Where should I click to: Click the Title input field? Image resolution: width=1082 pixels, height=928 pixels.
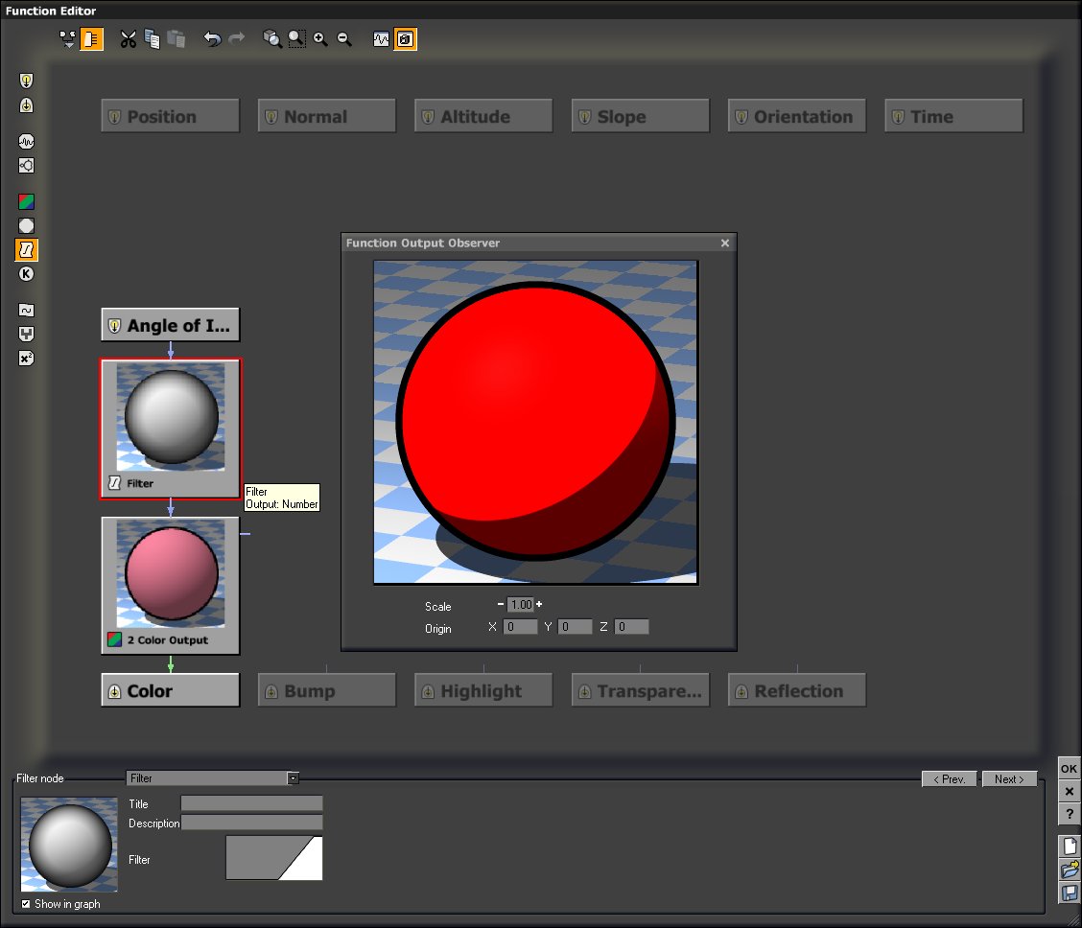[251, 804]
